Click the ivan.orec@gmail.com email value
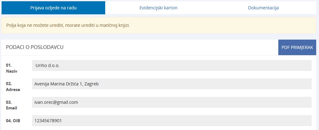The width and height of the screenshot is (319, 130). tap(56, 102)
